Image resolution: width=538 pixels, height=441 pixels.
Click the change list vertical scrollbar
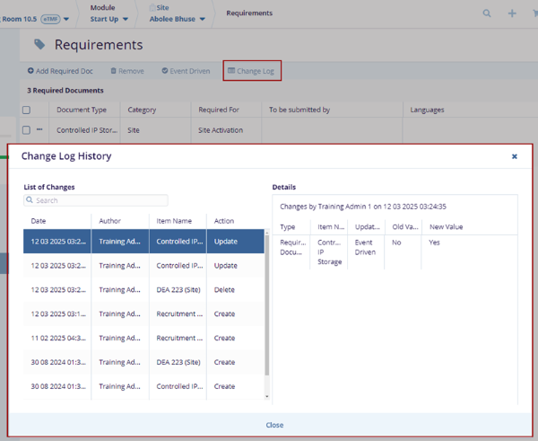point(266,305)
